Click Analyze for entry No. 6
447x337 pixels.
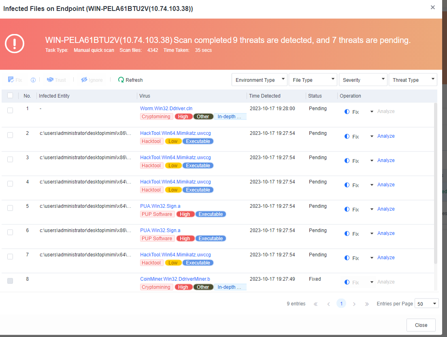[386, 233]
